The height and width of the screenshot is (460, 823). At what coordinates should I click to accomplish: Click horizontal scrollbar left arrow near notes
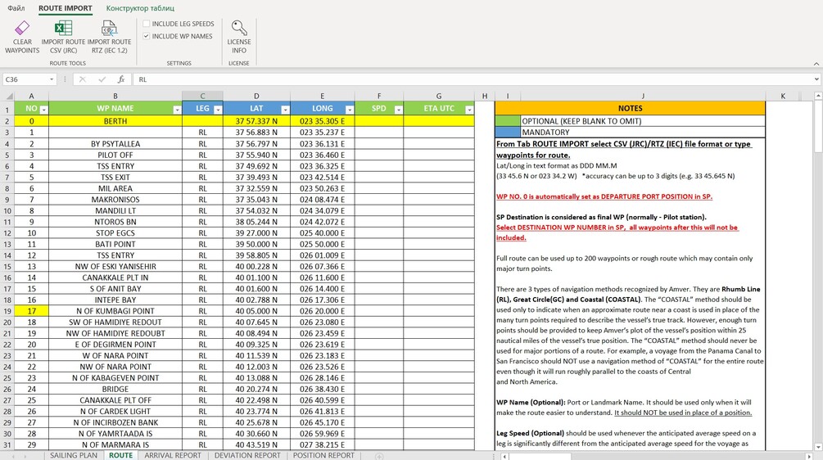(504, 457)
